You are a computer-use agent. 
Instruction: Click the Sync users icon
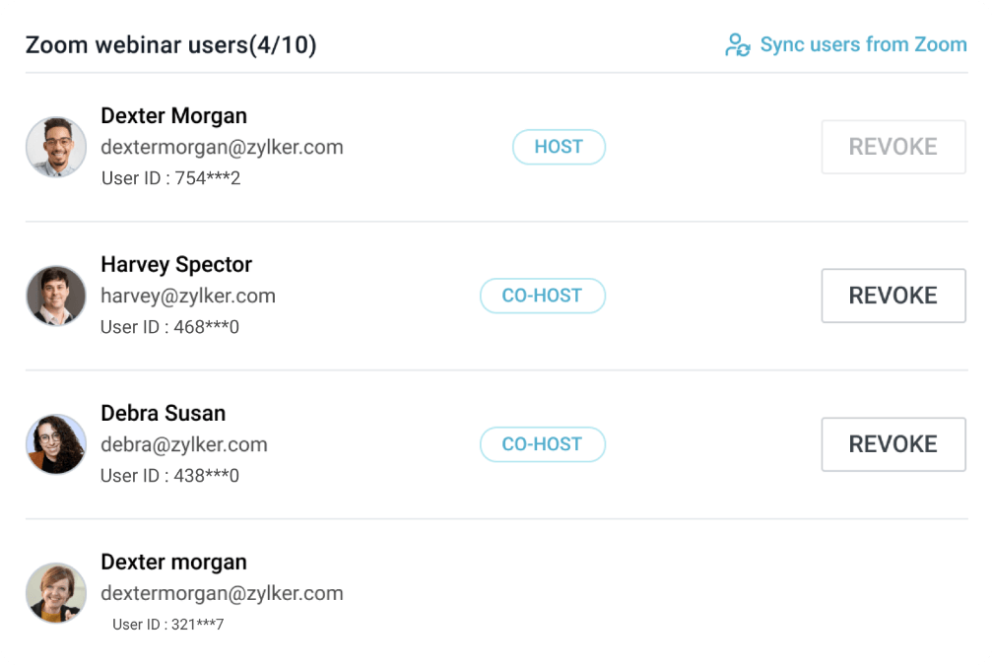[738, 45]
